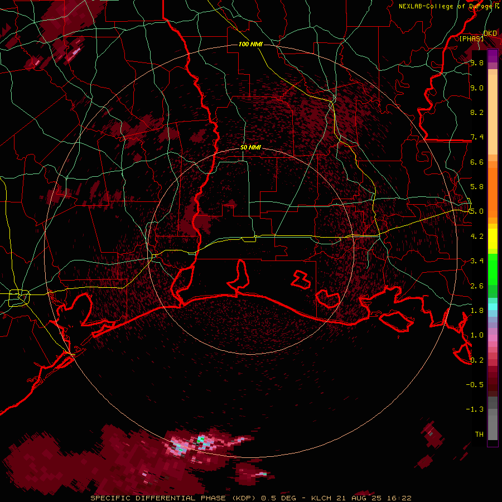Click the [PHAS] units label
The width and height of the screenshot is (502, 502).
471,39
